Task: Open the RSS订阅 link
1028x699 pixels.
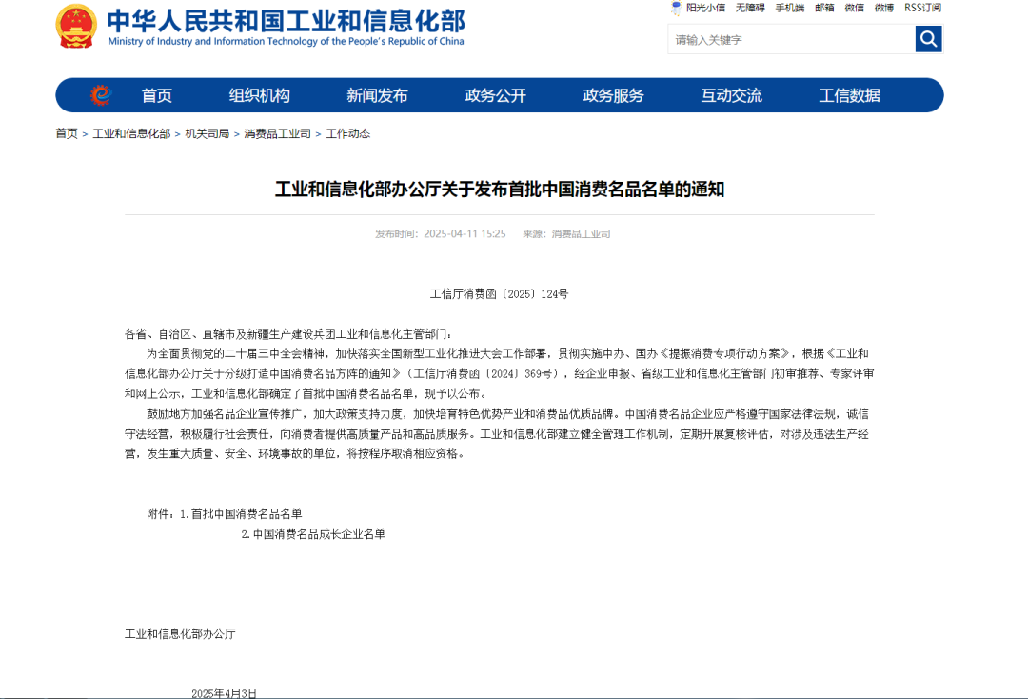Action: (x=922, y=8)
